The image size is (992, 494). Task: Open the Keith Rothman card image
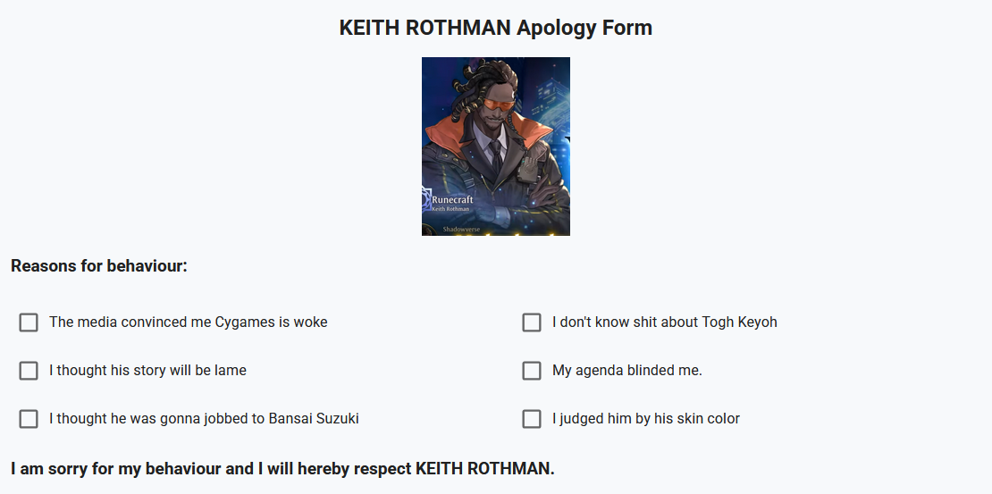(x=496, y=147)
